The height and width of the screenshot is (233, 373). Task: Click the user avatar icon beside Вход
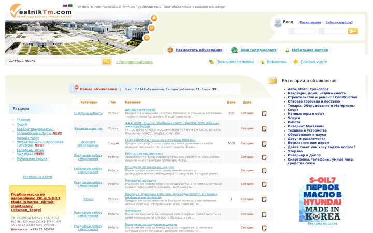point(278,23)
